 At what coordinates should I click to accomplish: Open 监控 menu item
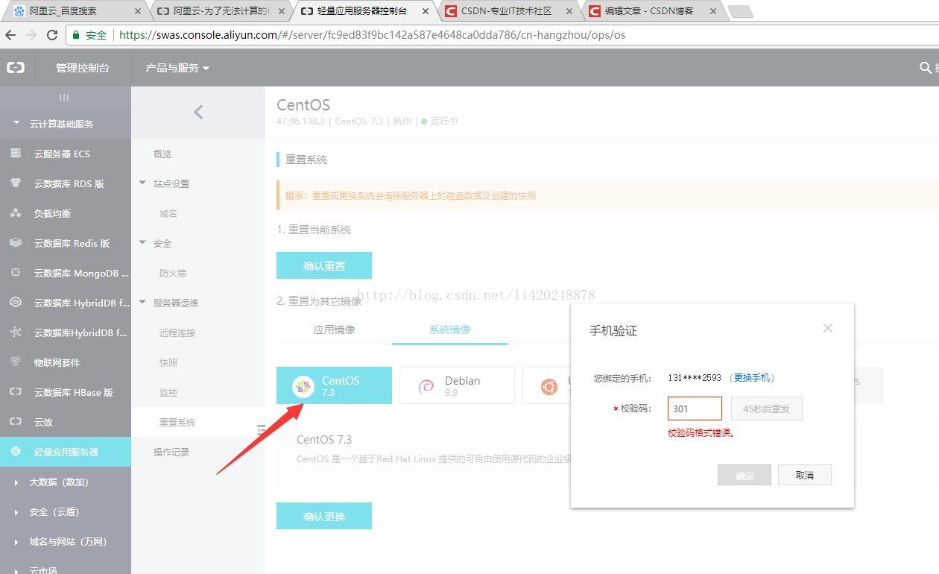coord(168,392)
